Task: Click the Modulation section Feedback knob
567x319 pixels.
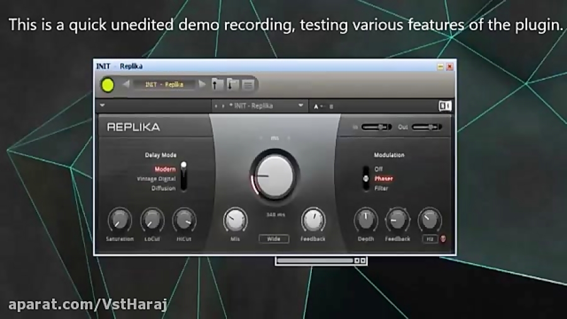Action: pos(398,220)
